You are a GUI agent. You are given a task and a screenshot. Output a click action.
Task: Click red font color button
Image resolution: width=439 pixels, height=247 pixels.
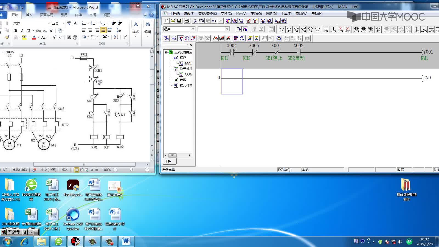click(34, 37)
